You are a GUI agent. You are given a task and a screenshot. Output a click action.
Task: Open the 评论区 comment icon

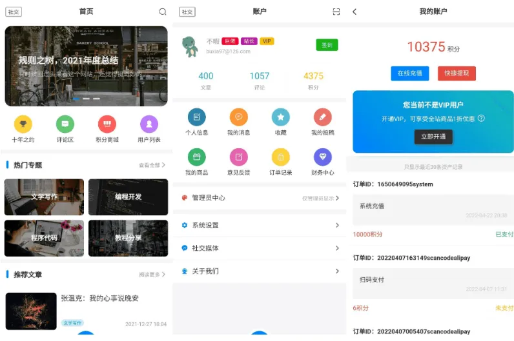coord(65,124)
